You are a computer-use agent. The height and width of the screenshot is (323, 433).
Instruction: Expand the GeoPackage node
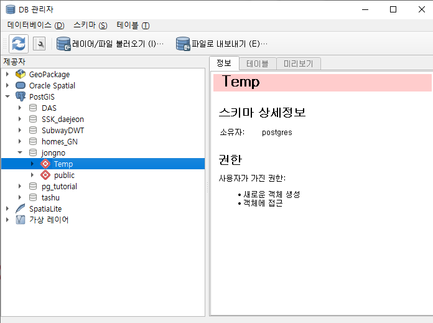click(x=7, y=74)
